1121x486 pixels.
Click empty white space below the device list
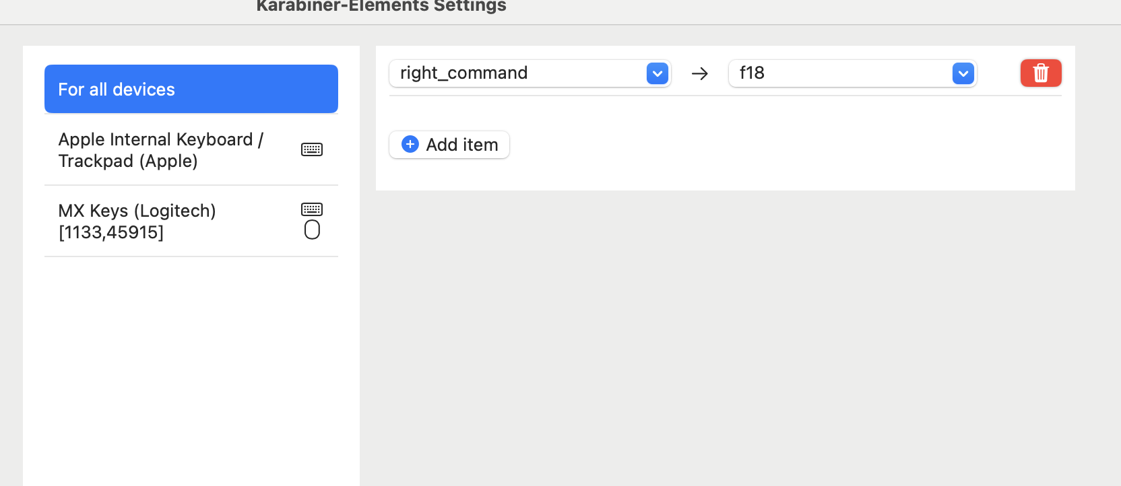[x=191, y=370]
